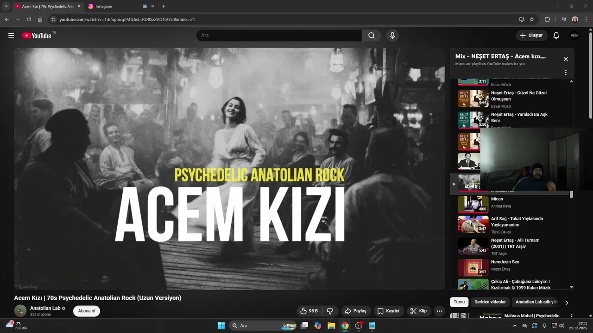The height and width of the screenshot is (333, 593).
Task: Open Chrome profile avatar
Action: 575,19
